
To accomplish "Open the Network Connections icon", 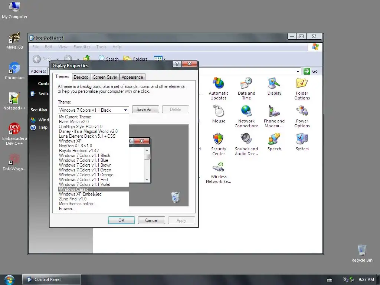I will point(246,117).
